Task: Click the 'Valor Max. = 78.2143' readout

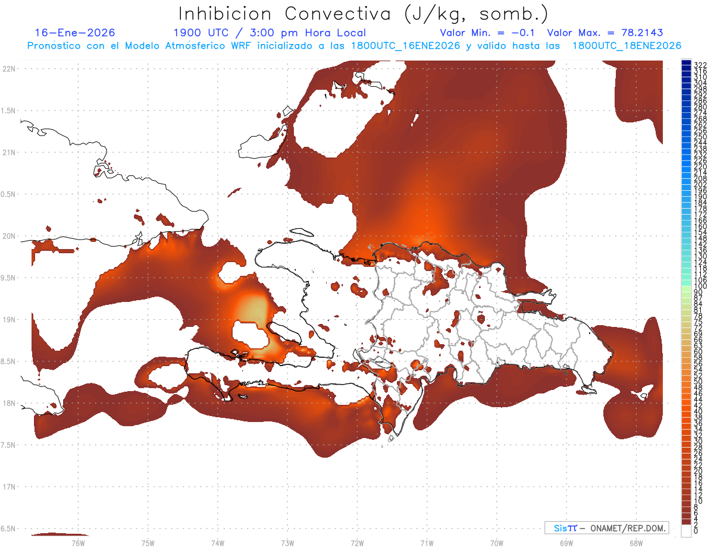Action: [605, 33]
